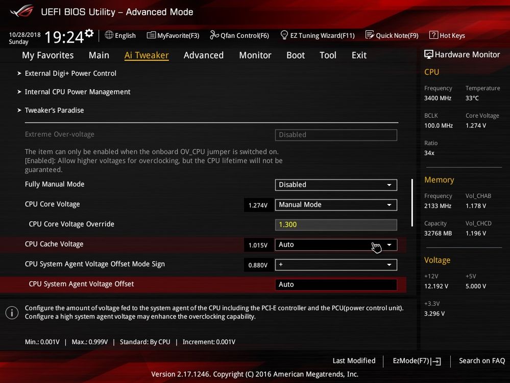Screen dimensions: 510x383
Task: Open the Monitor tab
Action: pos(255,55)
